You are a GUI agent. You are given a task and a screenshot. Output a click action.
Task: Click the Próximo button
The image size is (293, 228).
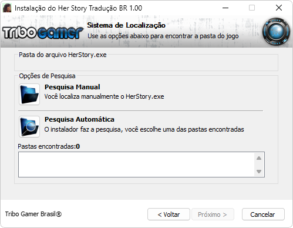tap(213, 214)
